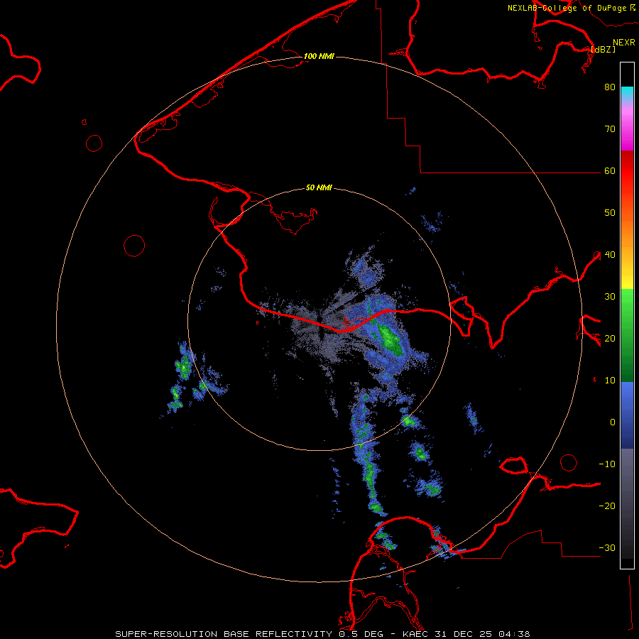Click the -20 value on the color scale
This screenshot has height=639, width=639.
point(607,506)
